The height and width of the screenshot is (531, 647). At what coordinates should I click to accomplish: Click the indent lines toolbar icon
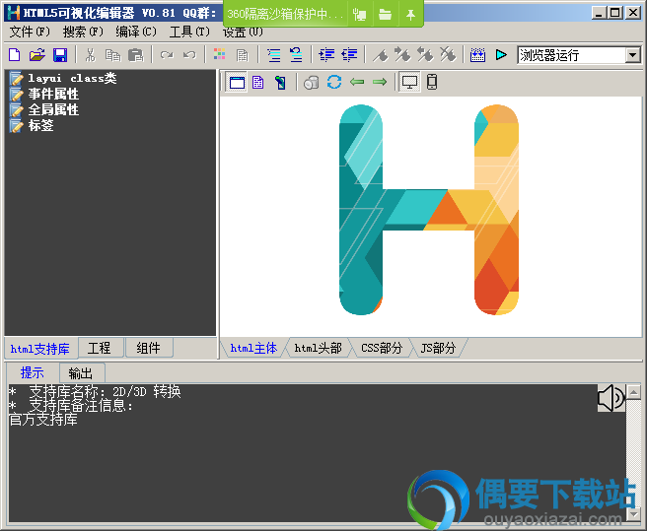click(x=273, y=55)
